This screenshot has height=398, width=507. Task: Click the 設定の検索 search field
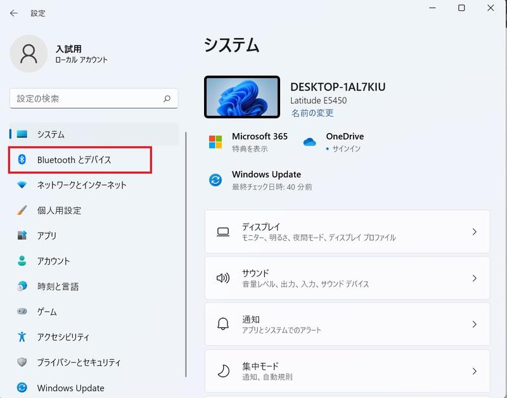click(94, 99)
